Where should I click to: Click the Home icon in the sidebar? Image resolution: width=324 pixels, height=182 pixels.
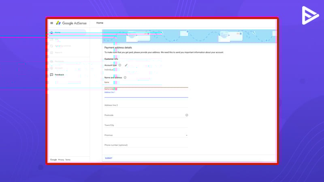click(x=51, y=33)
